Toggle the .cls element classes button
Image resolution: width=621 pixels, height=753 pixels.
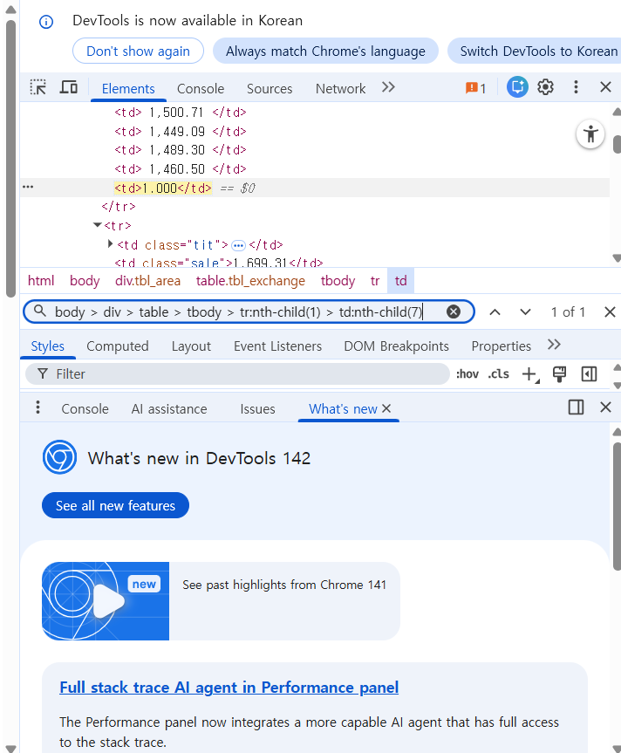pos(498,374)
